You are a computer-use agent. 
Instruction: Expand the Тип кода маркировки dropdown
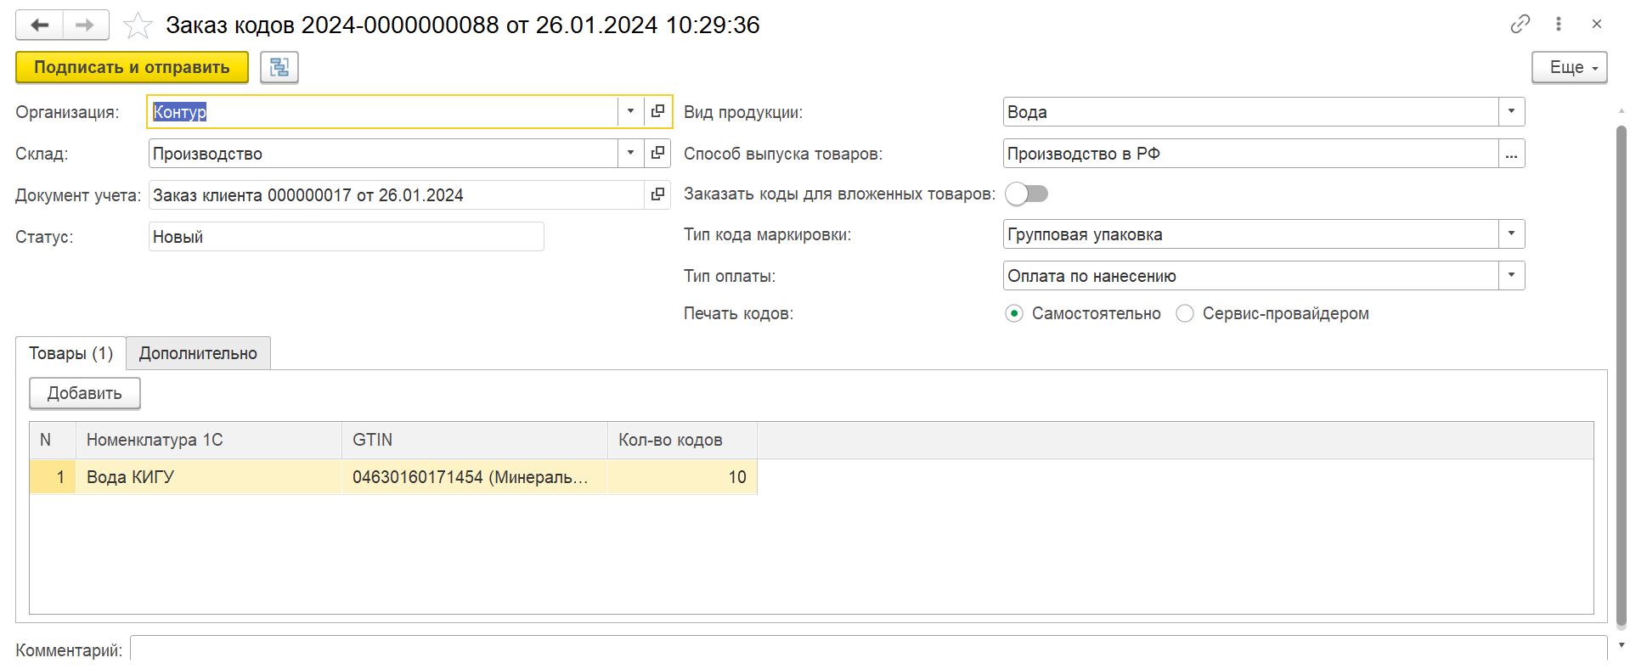click(x=1511, y=233)
